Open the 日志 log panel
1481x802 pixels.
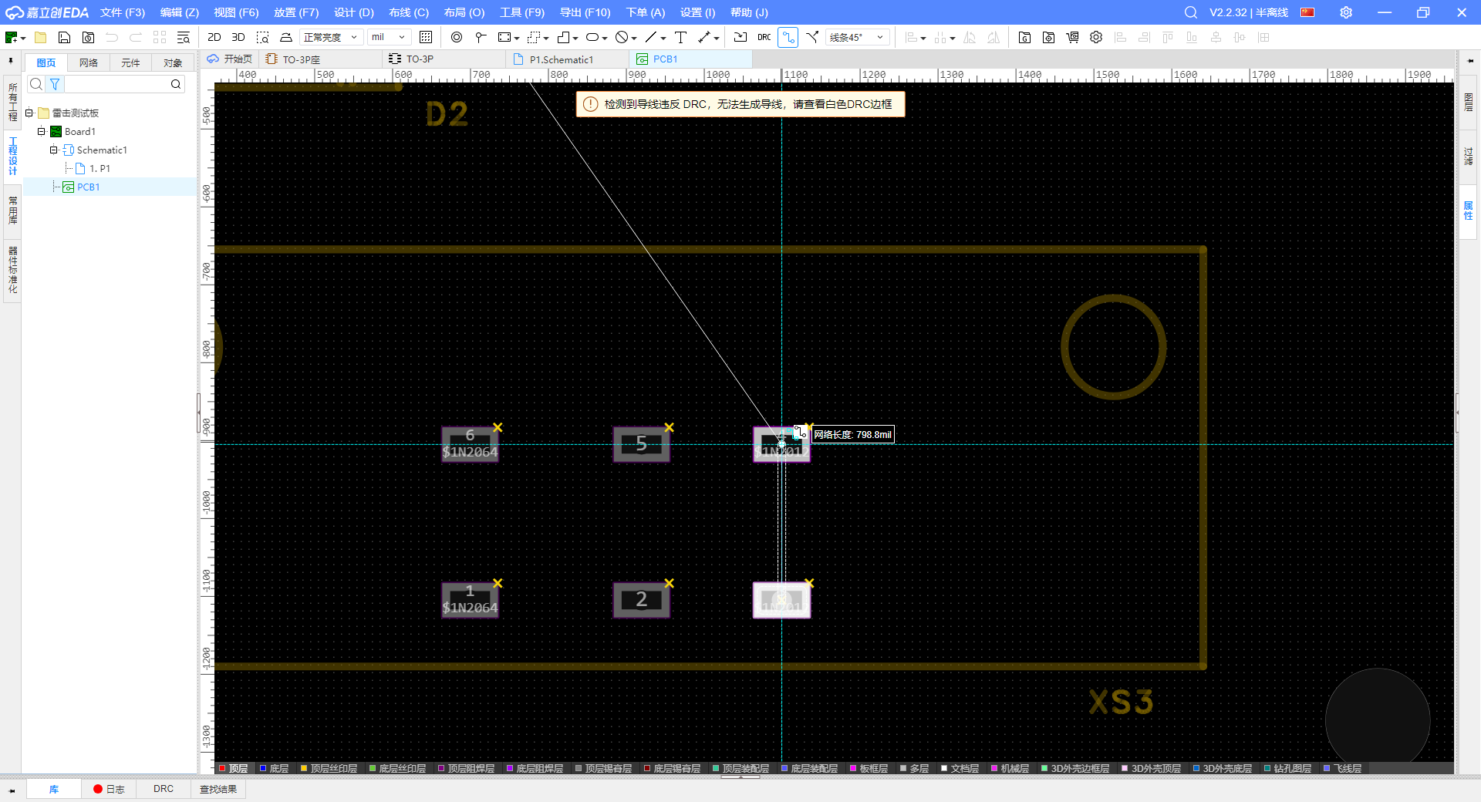pos(109,789)
